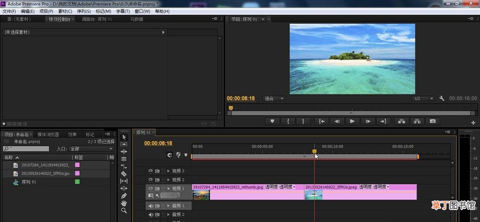Select the Ripple Edit tool
The height and width of the screenshot is (222, 480).
tap(124, 152)
